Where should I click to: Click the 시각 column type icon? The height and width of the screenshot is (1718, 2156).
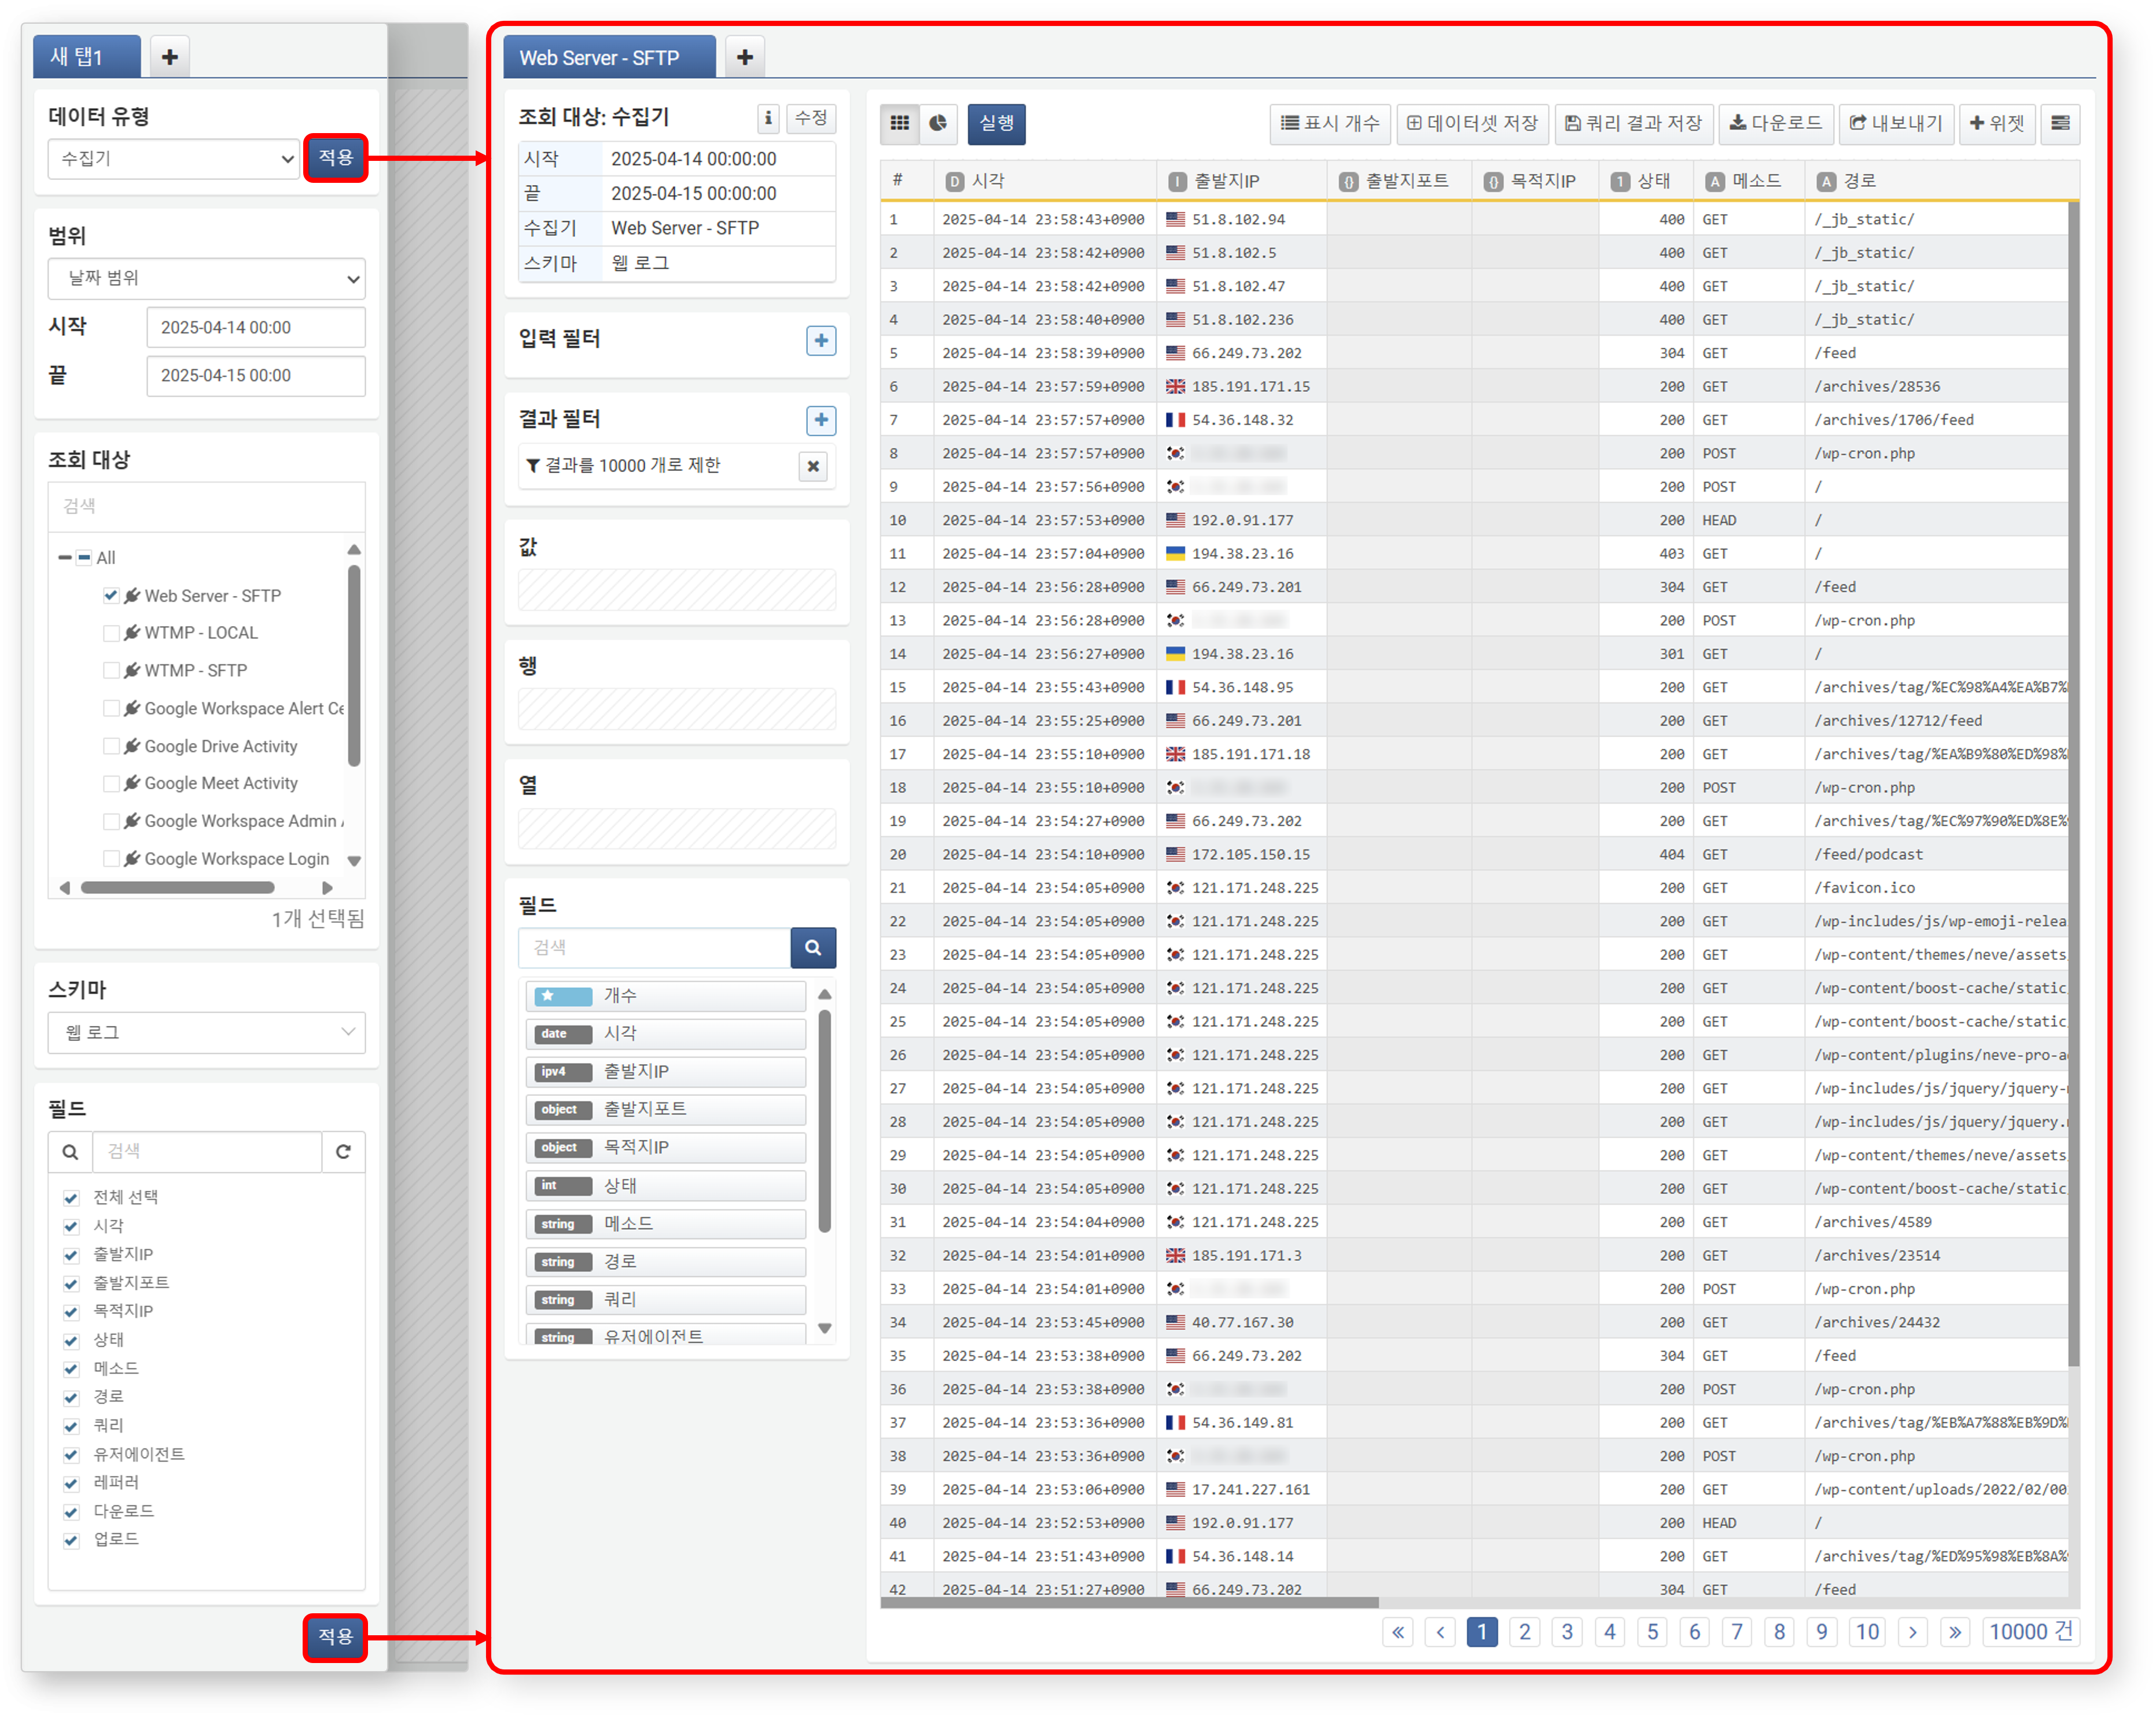[x=954, y=181]
